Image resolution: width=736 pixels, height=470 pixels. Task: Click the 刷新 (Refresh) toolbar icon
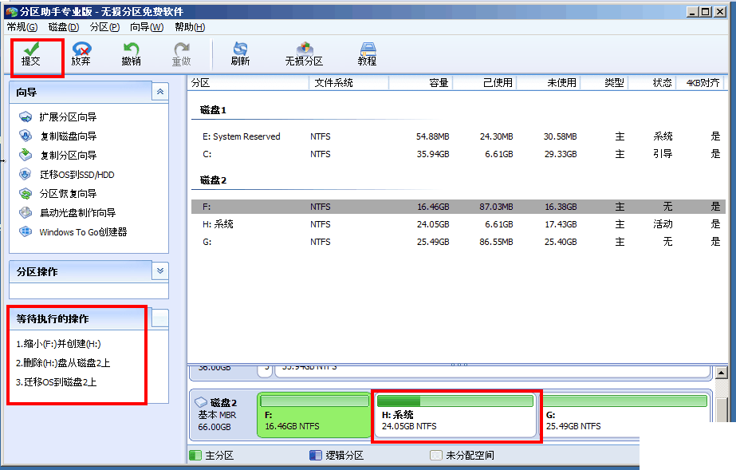pyautogui.click(x=240, y=54)
